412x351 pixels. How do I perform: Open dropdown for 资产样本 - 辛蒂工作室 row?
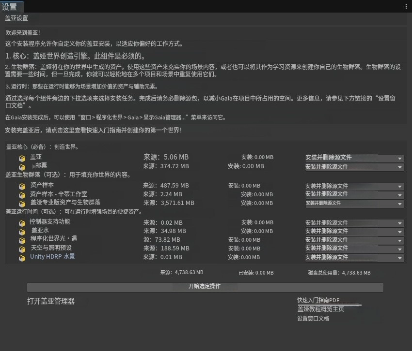pos(354,194)
